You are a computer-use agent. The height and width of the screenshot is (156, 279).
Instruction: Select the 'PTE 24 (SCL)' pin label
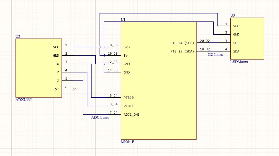pos(182,43)
